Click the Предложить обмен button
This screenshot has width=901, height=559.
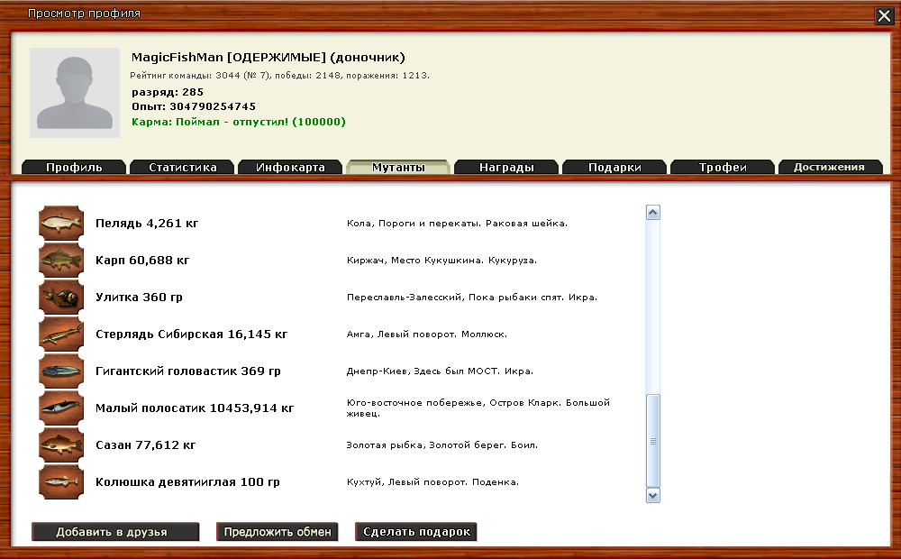tap(278, 532)
